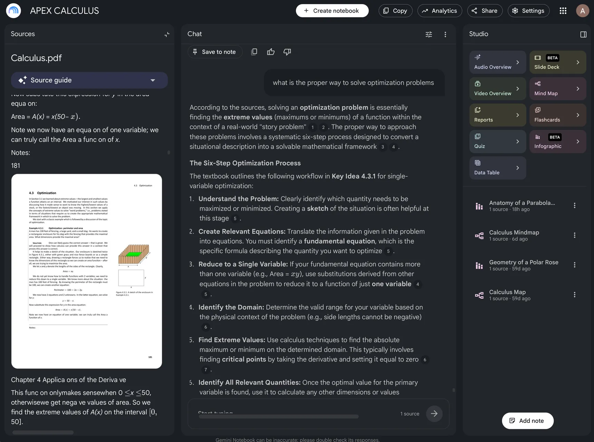Click the 1 source indicator
This screenshot has width=594, height=442.
coord(410,414)
